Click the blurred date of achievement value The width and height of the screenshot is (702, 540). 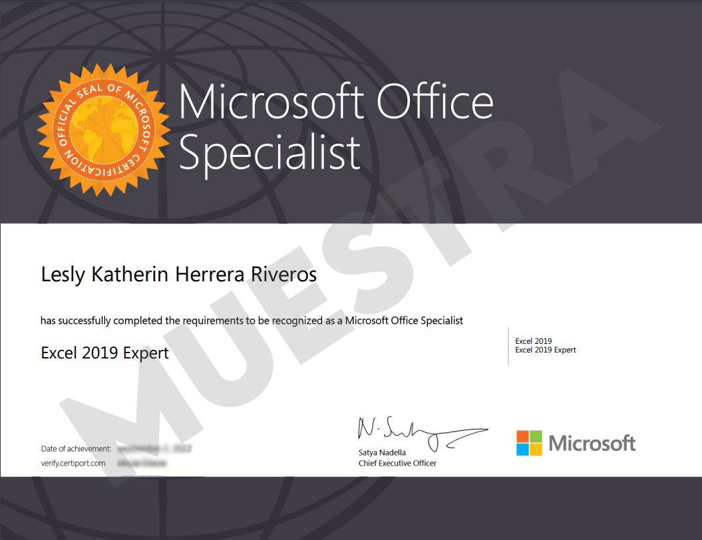click(154, 448)
